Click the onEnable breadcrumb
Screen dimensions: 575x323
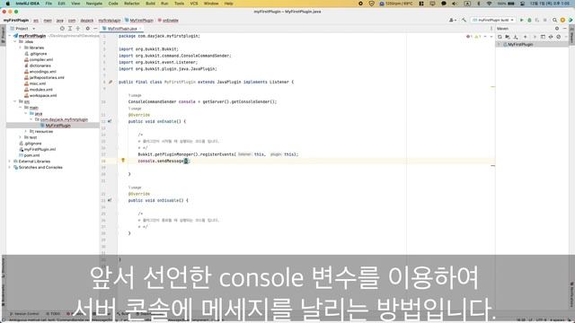point(168,21)
